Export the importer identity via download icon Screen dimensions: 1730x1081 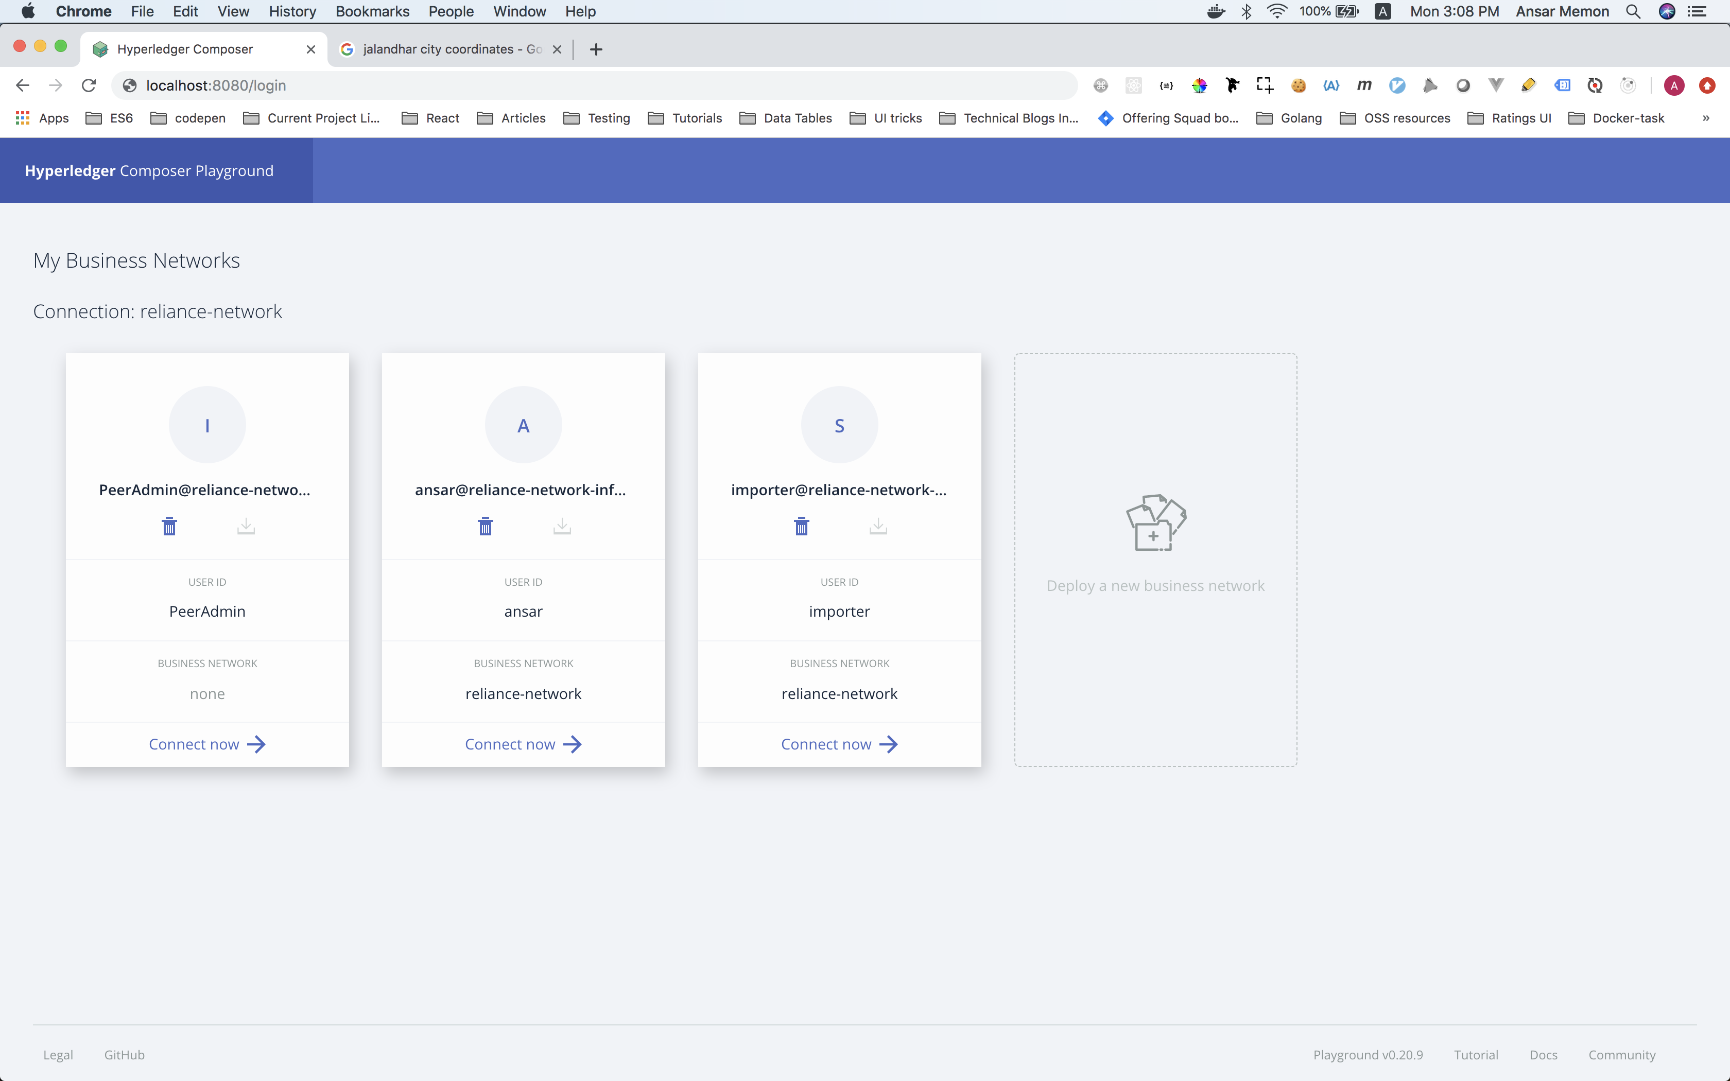point(878,526)
